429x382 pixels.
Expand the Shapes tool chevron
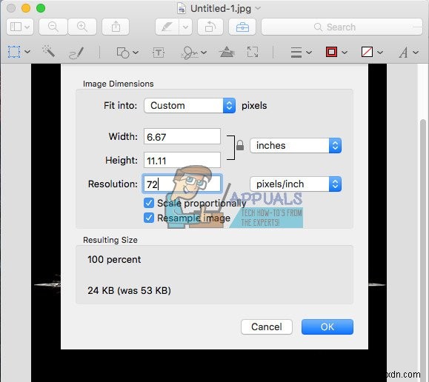[136, 52]
